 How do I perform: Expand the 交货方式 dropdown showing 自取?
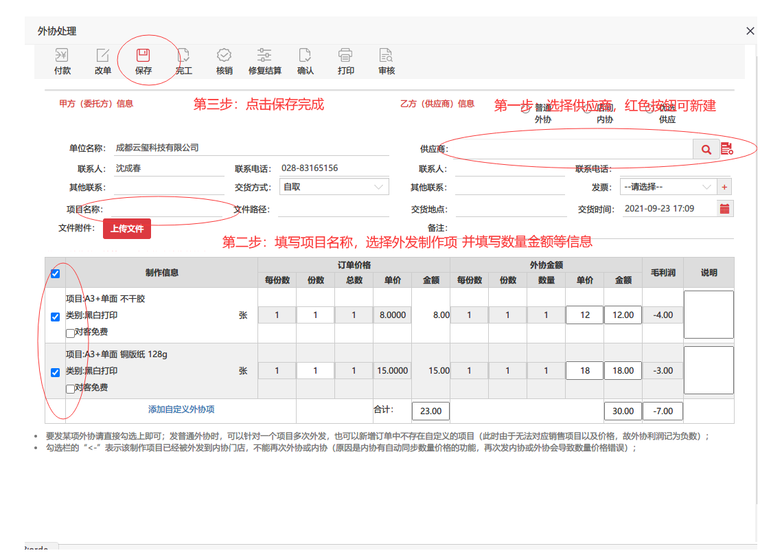(x=334, y=187)
